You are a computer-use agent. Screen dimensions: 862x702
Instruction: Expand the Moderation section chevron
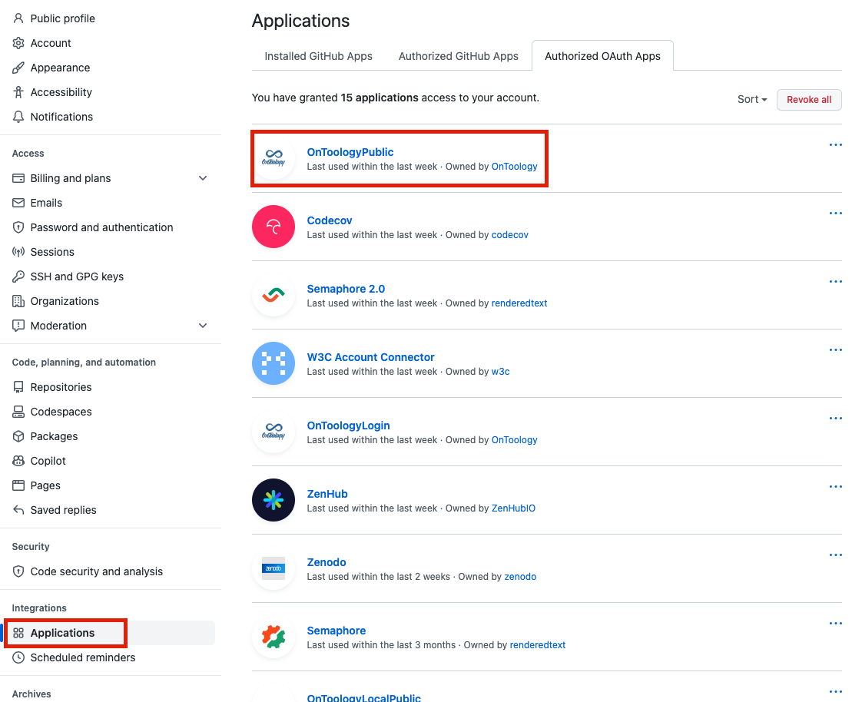pyautogui.click(x=203, y=326)
